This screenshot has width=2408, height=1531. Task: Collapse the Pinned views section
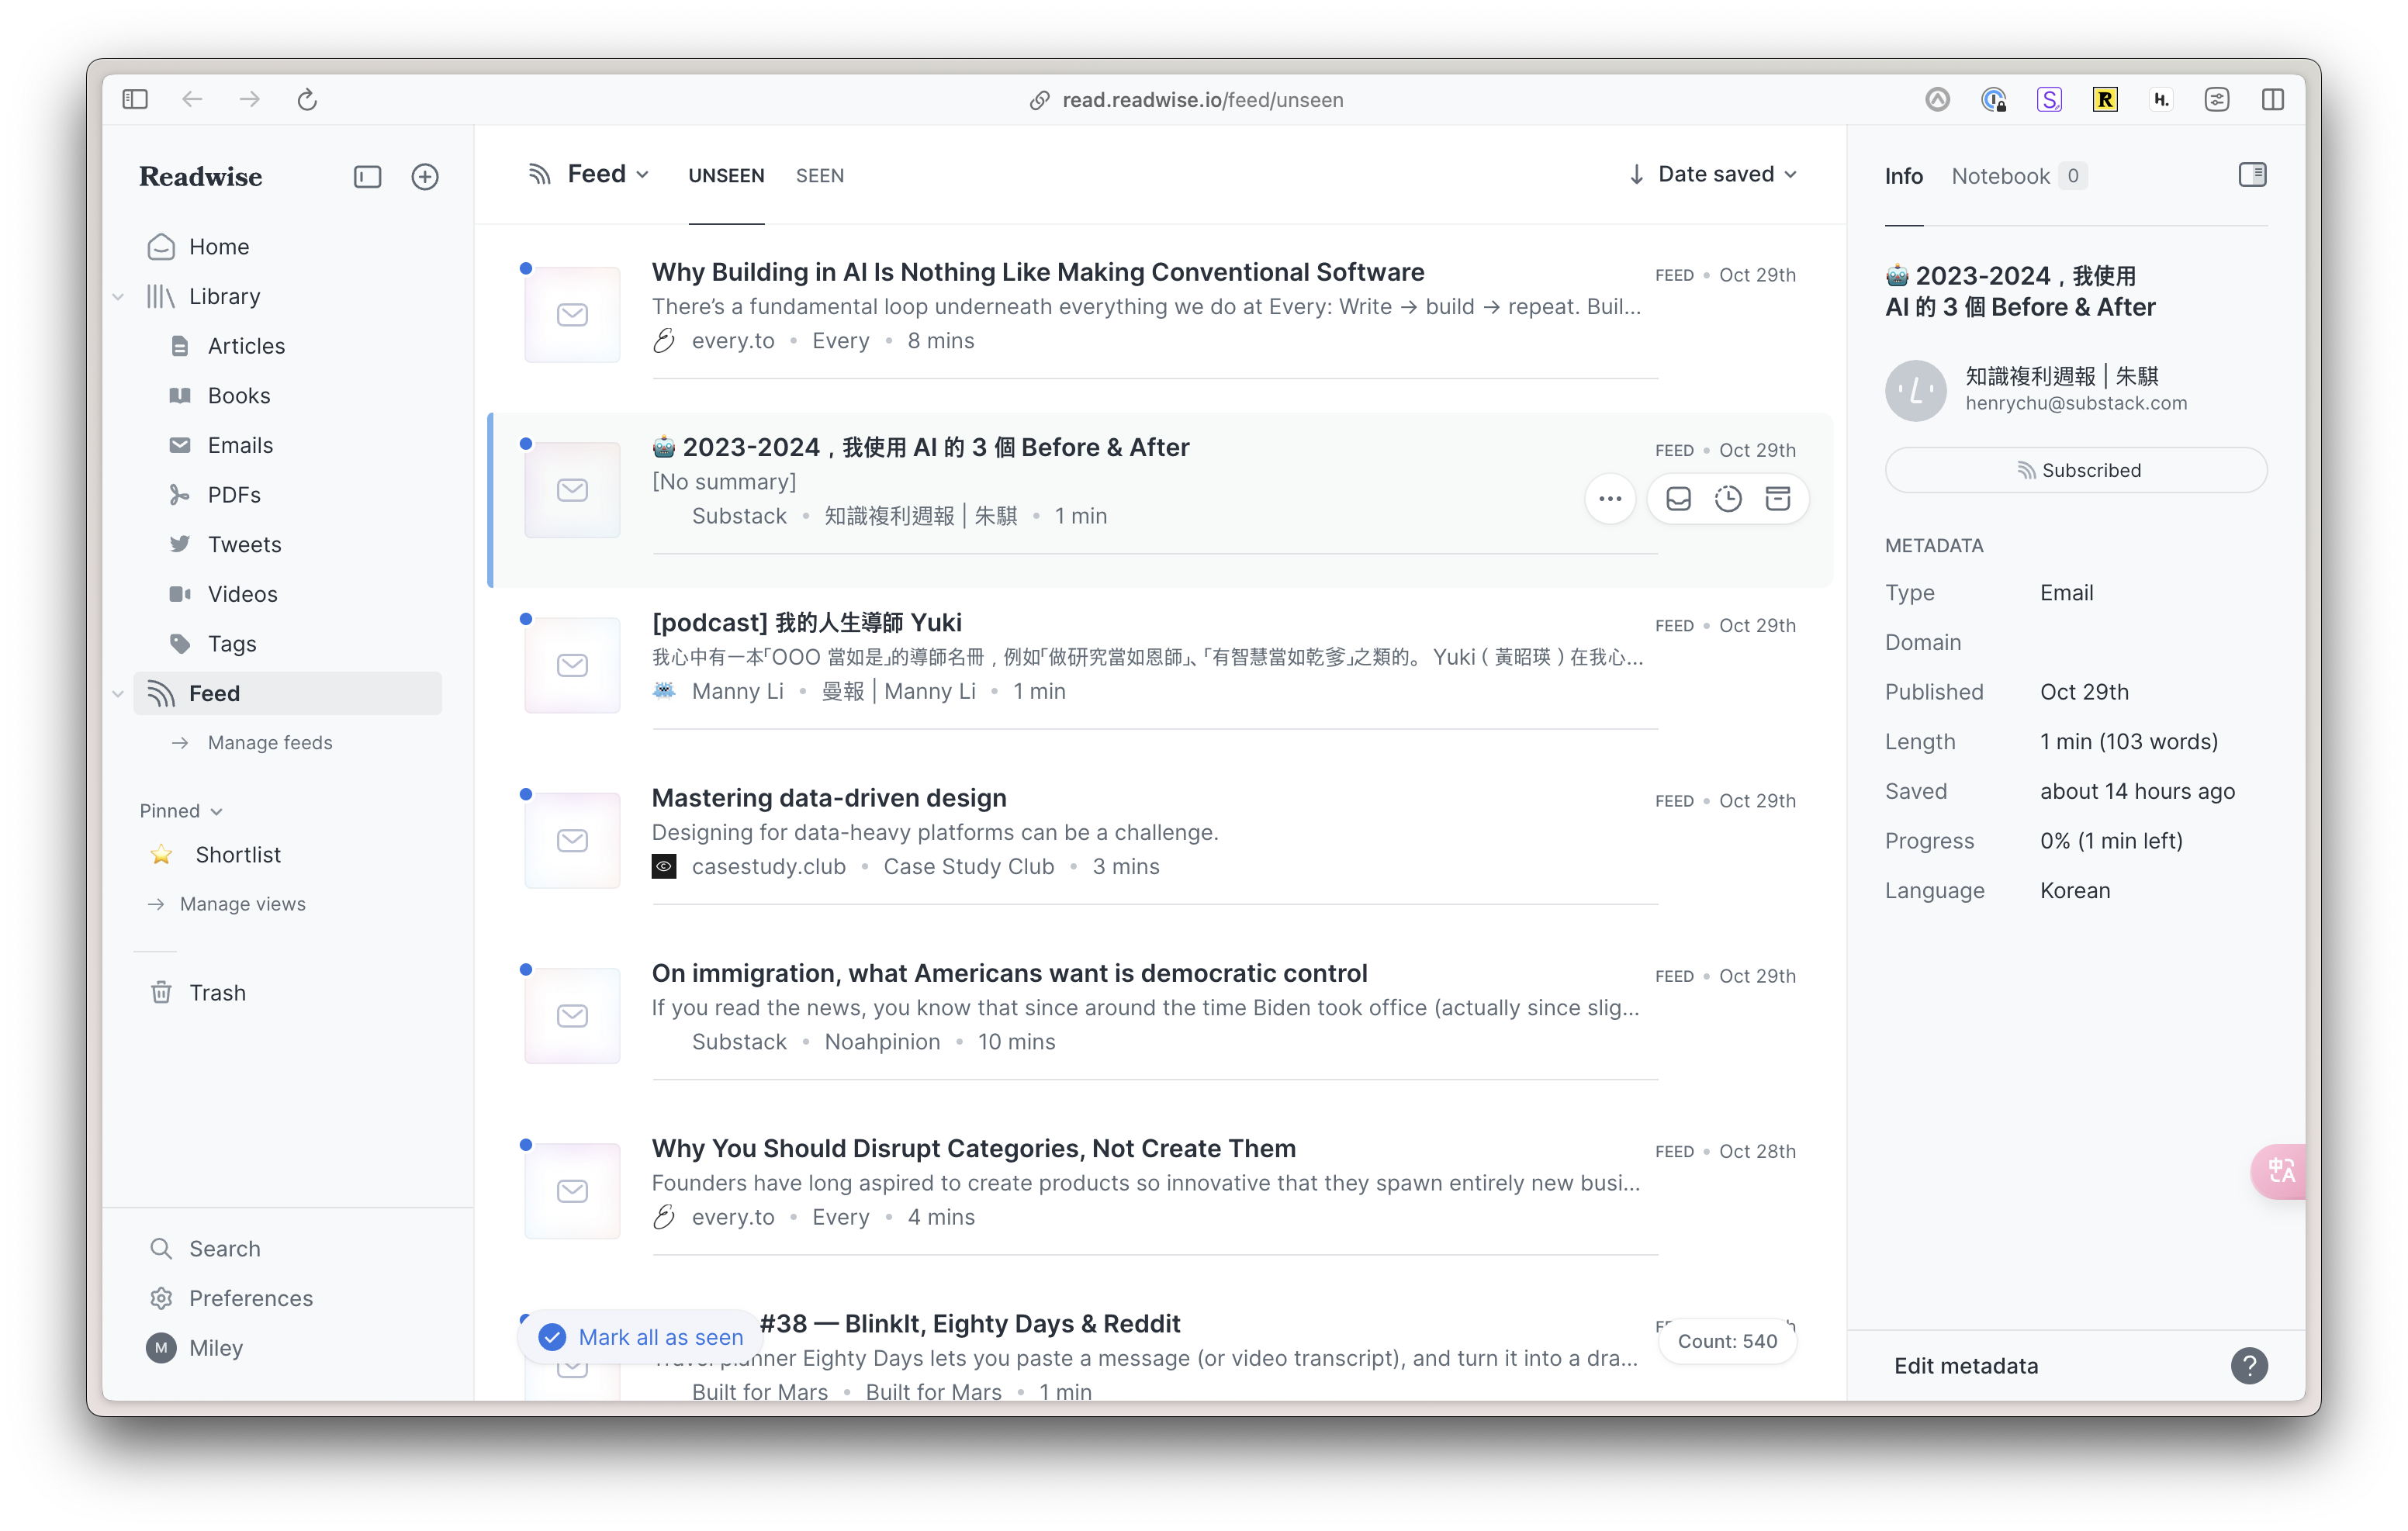coord(181,811)
